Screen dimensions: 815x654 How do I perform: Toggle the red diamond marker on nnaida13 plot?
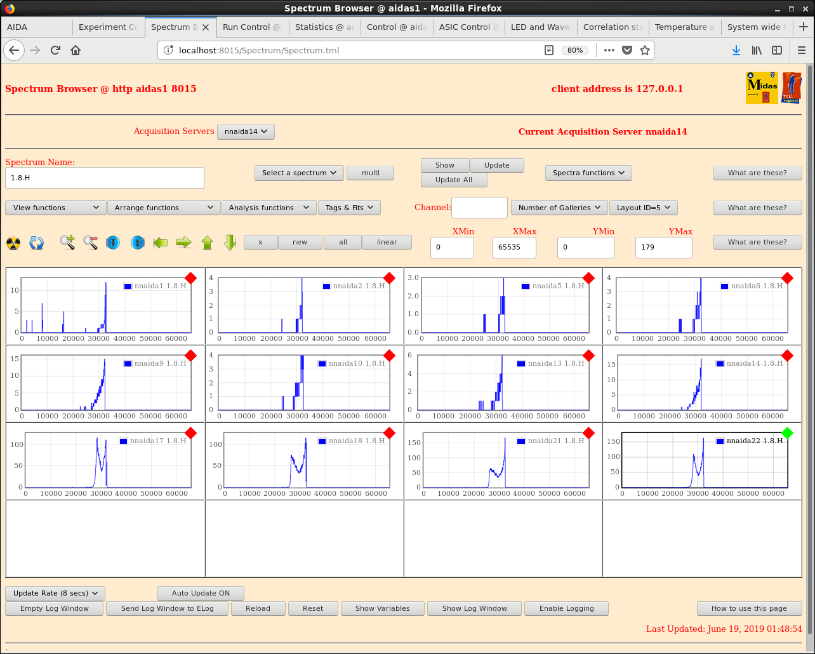[588, 356]
